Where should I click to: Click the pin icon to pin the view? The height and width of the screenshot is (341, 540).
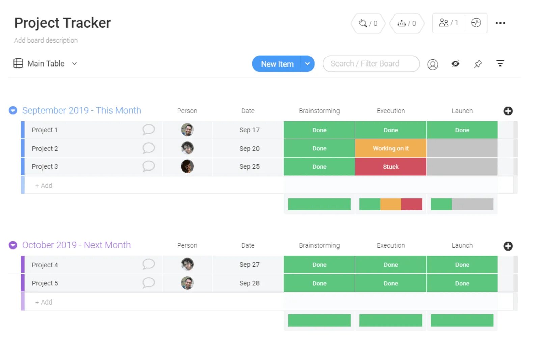[x=478, y=63]
